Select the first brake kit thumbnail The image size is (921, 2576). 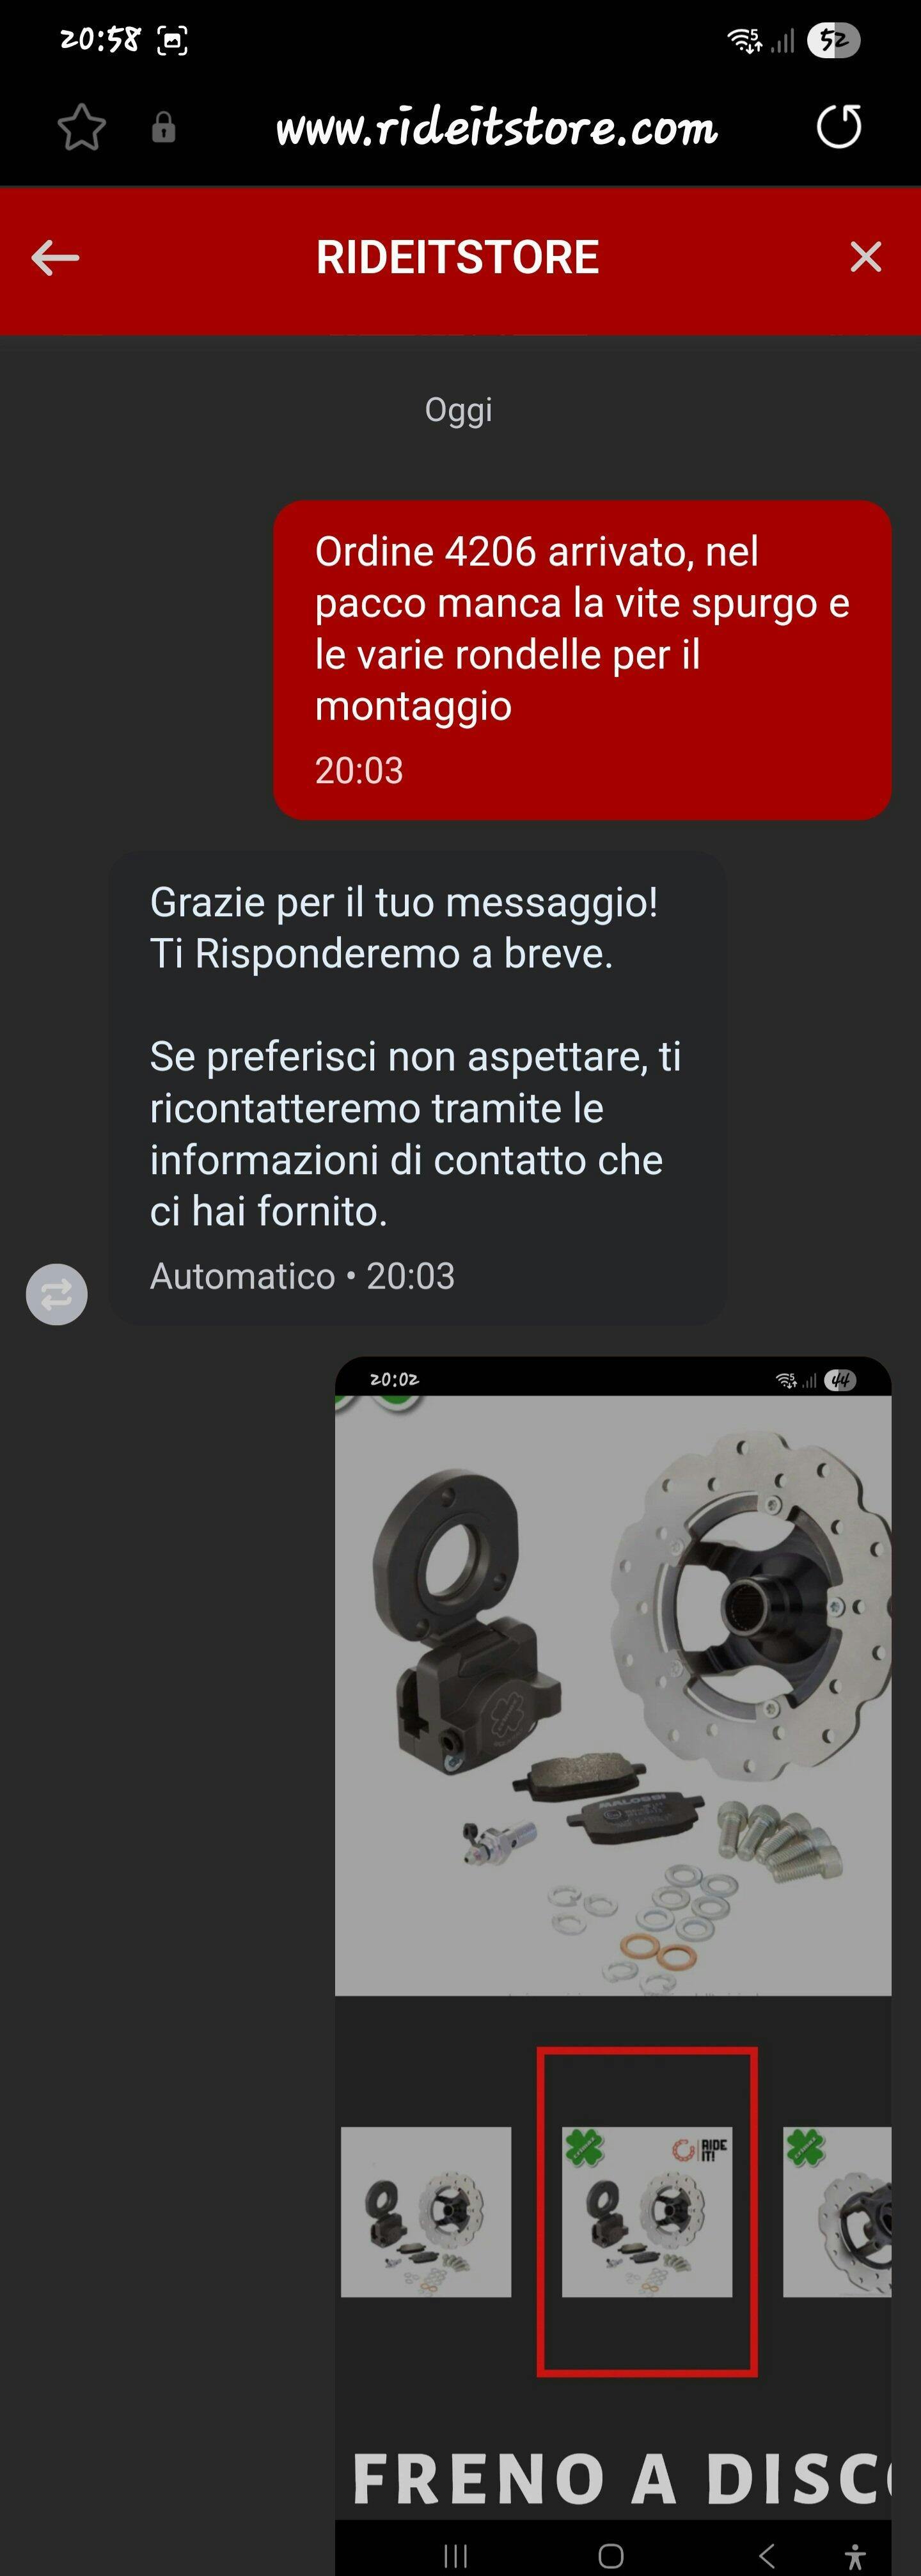coord(426,2212)
